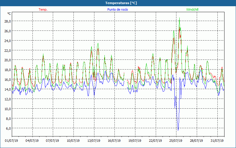Click the 12,0 y-axis value
236x148 pixels.
[x=8, y=99]
